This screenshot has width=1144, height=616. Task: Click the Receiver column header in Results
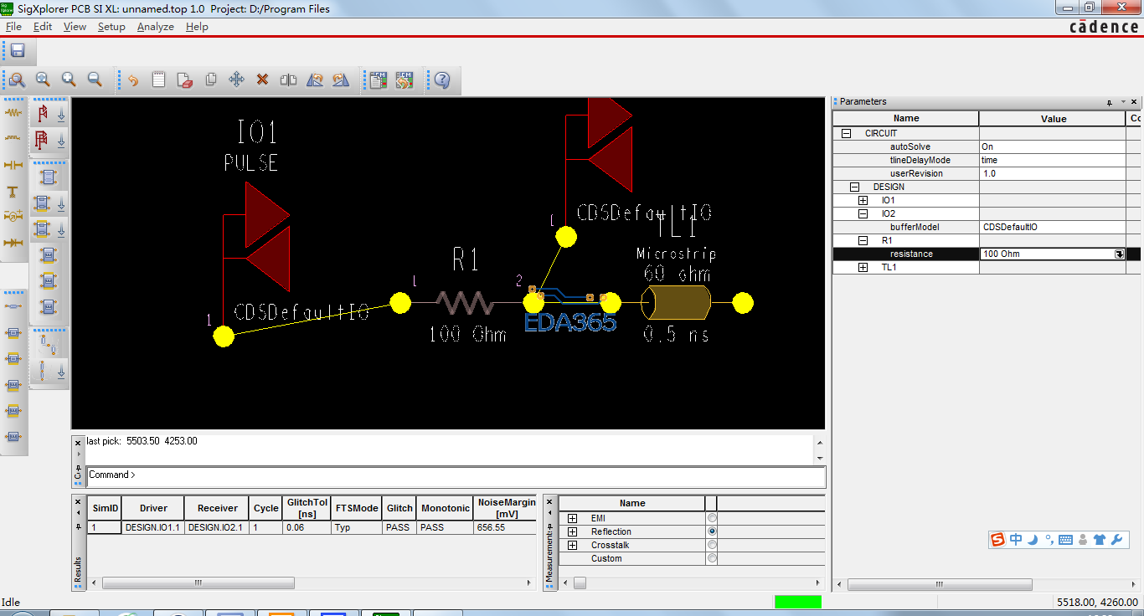[218, 508]
